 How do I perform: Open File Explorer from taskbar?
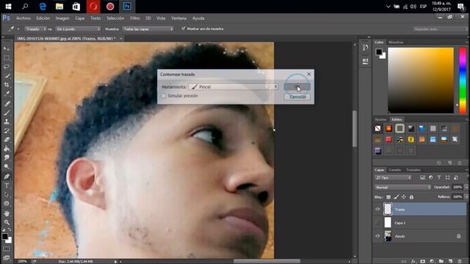59,7
